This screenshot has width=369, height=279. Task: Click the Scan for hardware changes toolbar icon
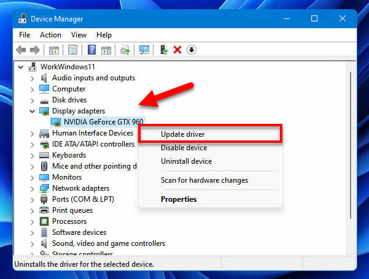tap(125, 50)
